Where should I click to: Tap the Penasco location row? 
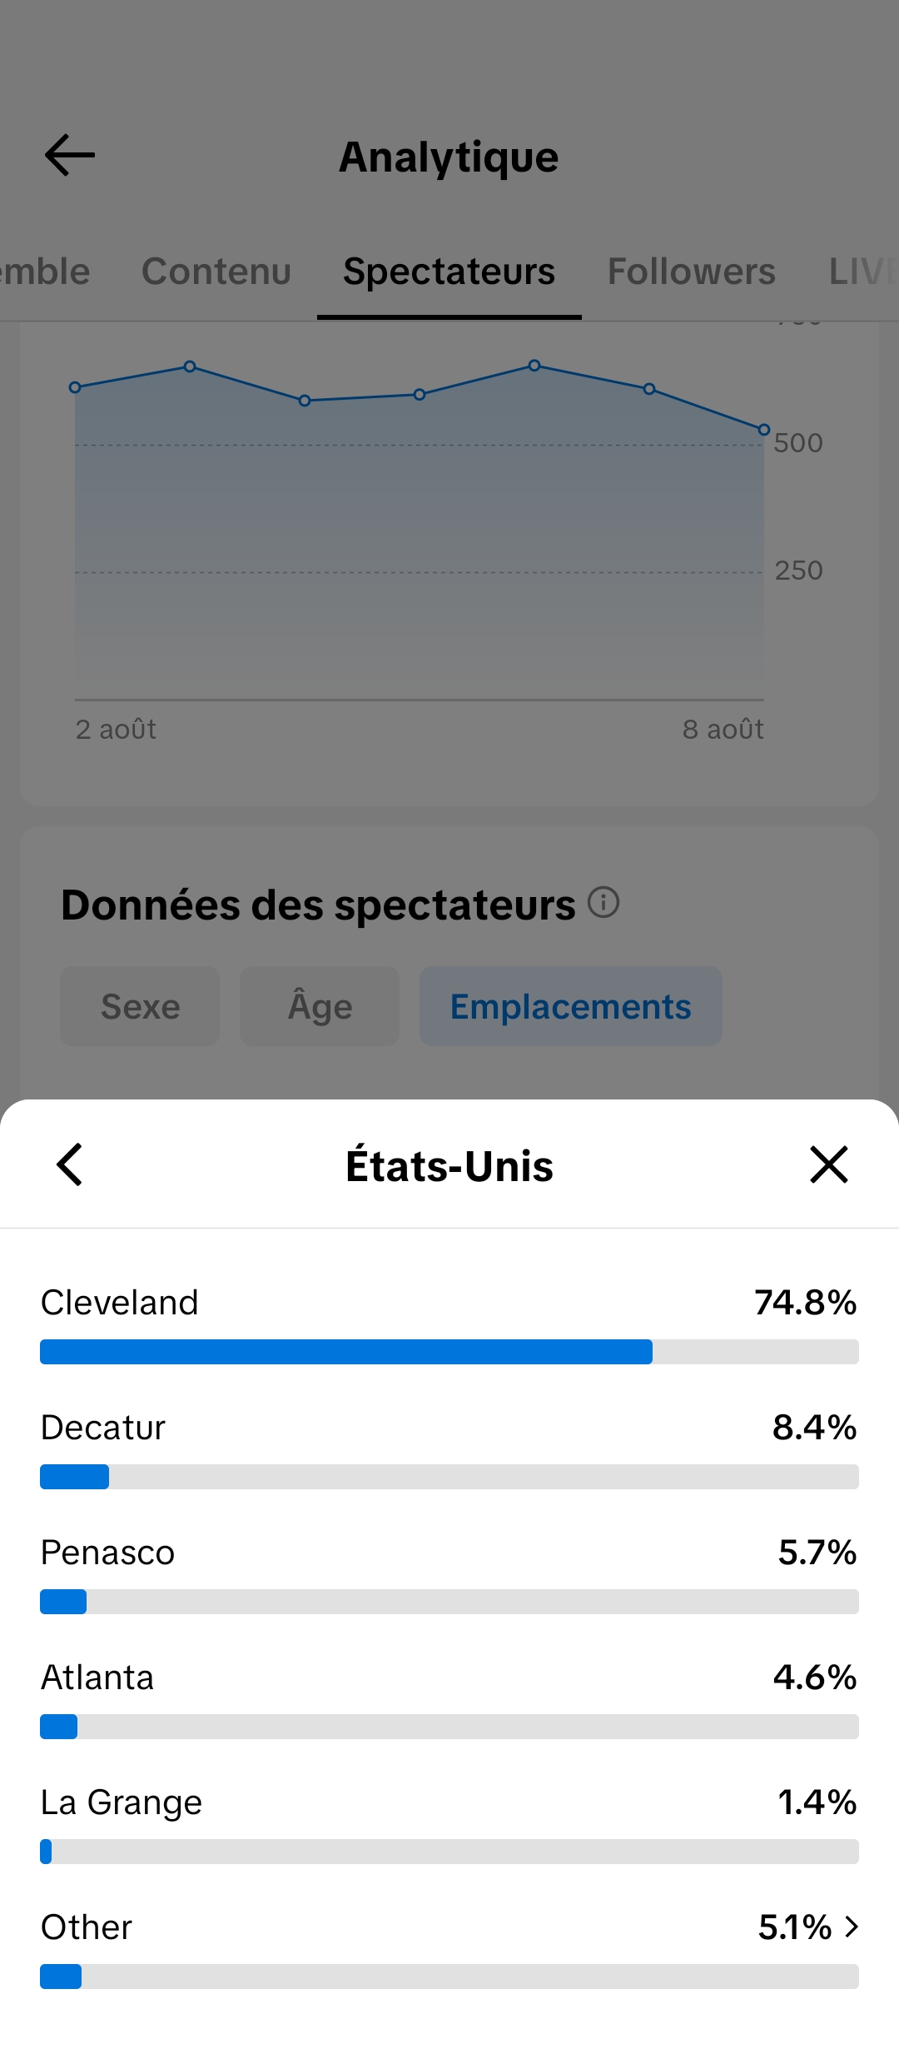[x=449, y=1573]
